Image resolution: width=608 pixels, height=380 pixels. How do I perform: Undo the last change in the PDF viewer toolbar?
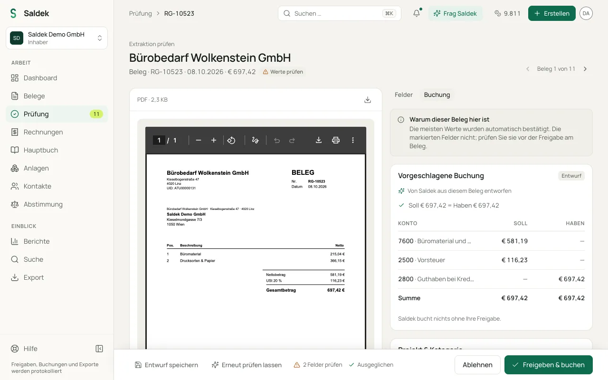coord(277,140)
